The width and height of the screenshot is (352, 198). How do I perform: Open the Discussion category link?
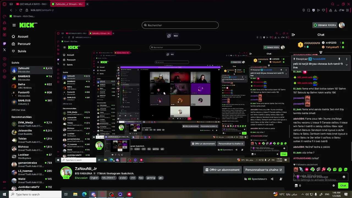click(81, 178)
